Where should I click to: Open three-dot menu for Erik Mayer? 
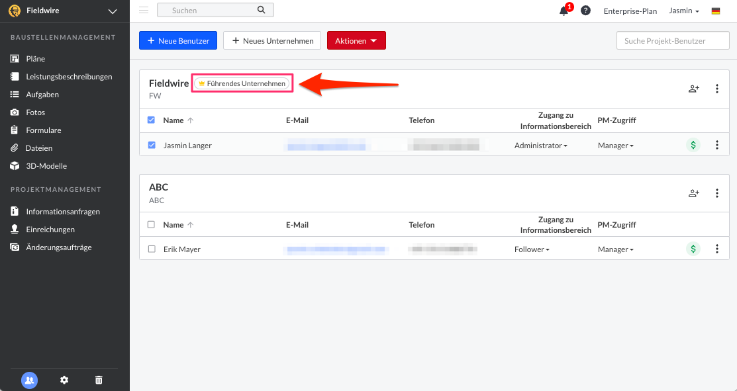click(x=716, y=249)
